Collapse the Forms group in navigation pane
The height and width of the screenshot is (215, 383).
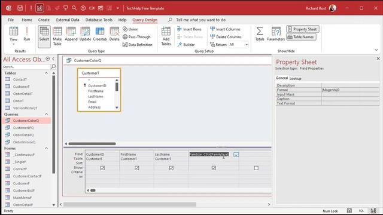pos(47,148)
